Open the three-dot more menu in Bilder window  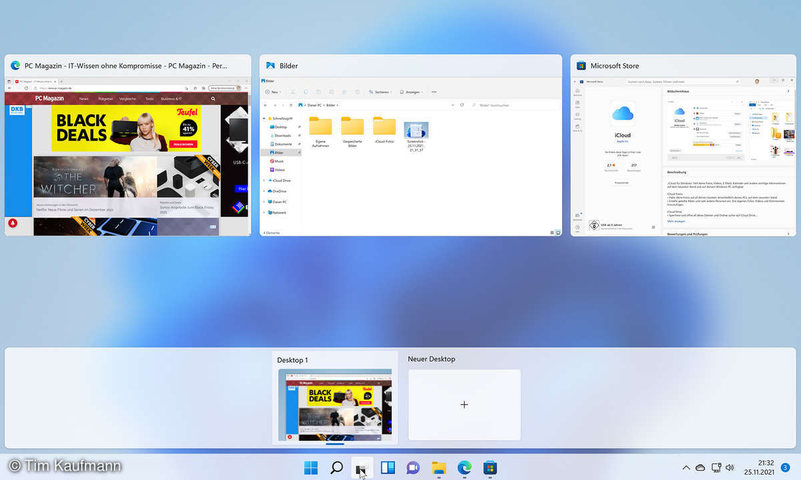(434, 92)
